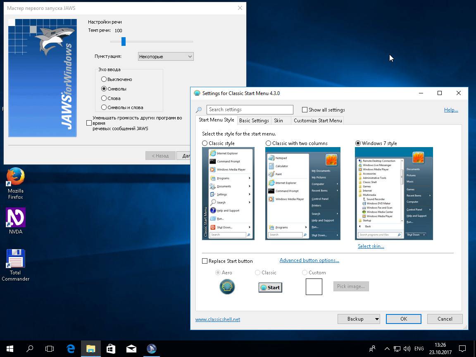The image size is (476, 357).
Task: Open Task View on the taskbar
Action: 50,348
